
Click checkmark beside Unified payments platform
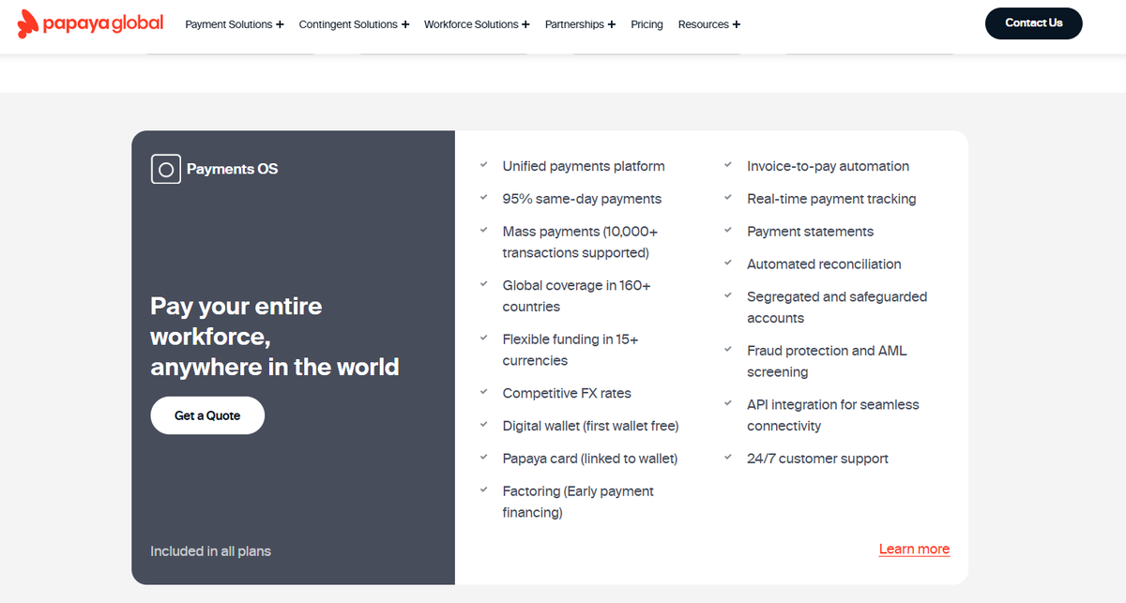click(483, 164)
